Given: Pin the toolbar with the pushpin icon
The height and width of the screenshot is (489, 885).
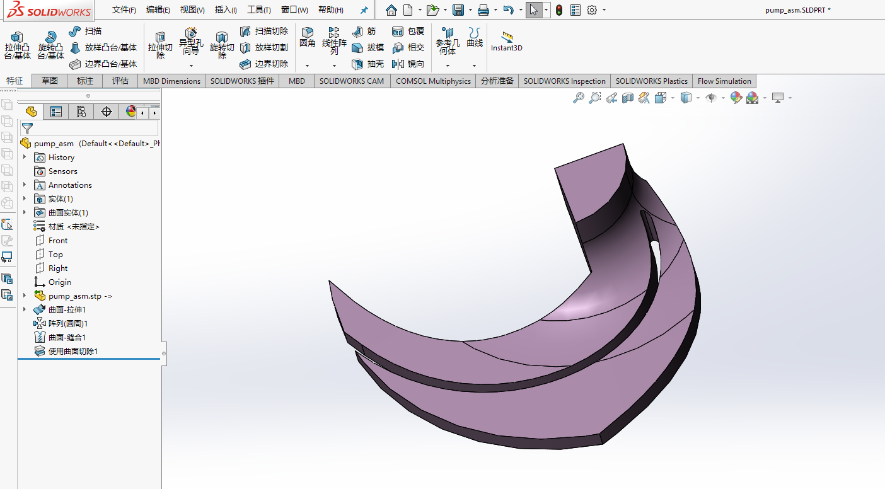Looking at the screenshot, I should pos(364,9).
